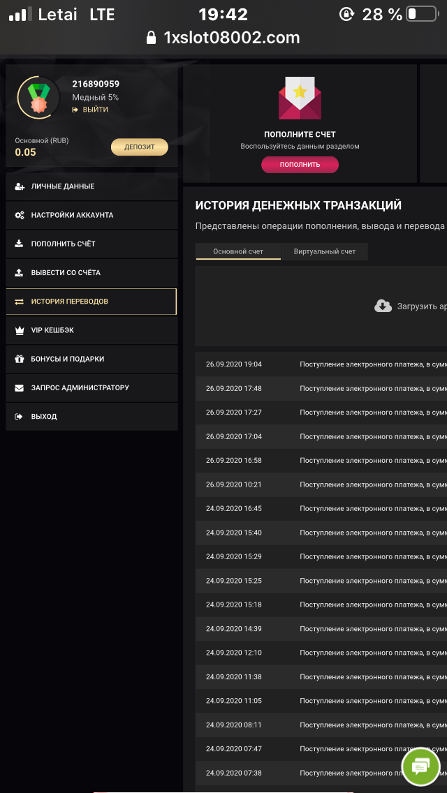Click the crown icon for VIP cashback
Viewport: 447px width, 793px height.
pos(19,330)
